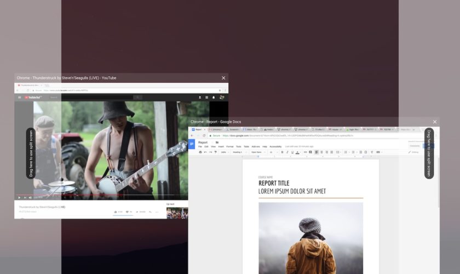Open the YouTube hamburger guide menu
This screenshot has width=460, height=274.
click(x=20, y=98)
